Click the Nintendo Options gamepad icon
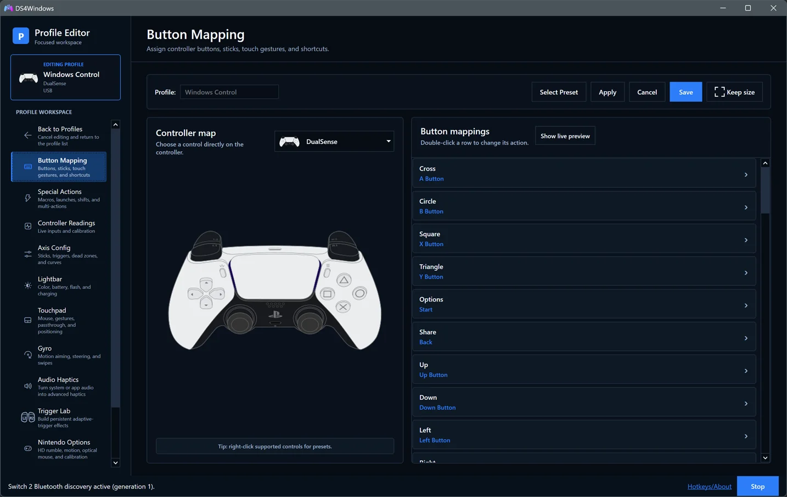Screen dimensions: 787x497 (x=28, y=449)
